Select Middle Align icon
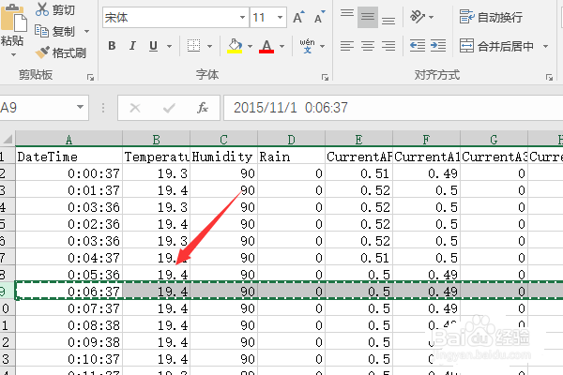The image size is (563, 375). click(x=368, y=17)
